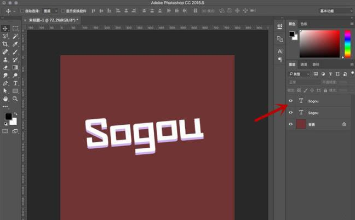Image resolution: width=355 pixels, height=220 pixels.
Task: Open the Character panel icon
Action: tap(280, 51)
